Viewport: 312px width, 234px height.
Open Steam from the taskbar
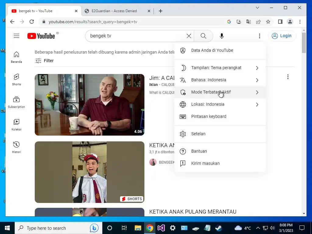click(x=219, y=228)
